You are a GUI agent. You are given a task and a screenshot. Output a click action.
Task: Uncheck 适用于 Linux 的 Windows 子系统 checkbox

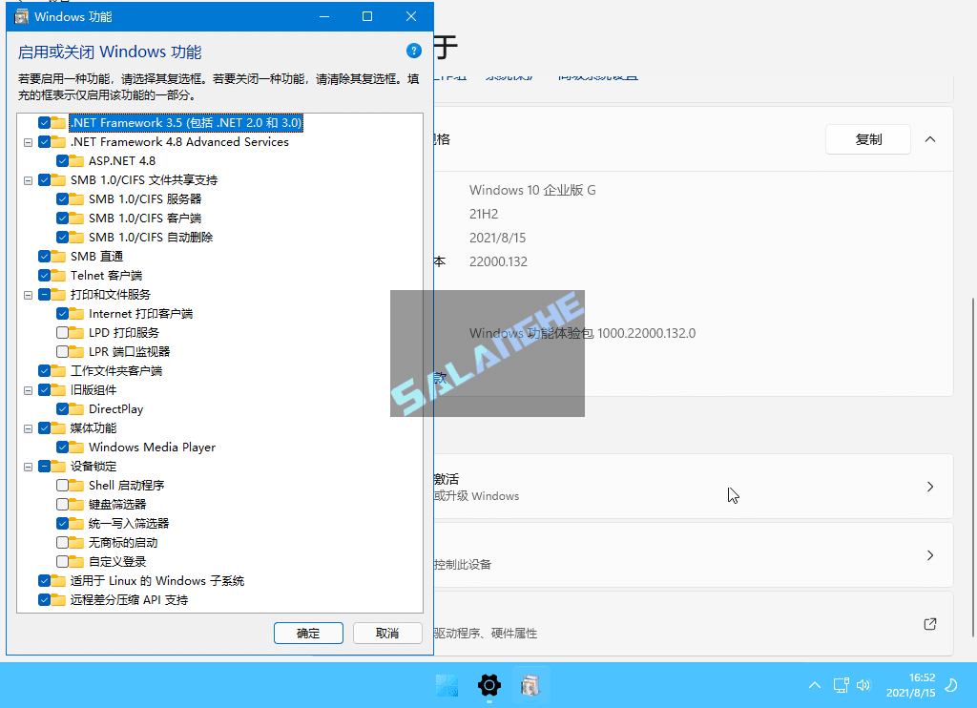tap(44, 580)
